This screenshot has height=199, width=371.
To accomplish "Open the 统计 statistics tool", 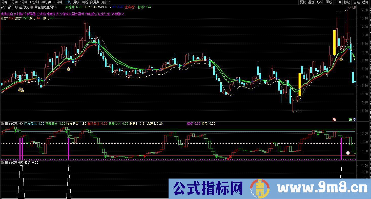I will pyautogui.click(x=320, y=2).
